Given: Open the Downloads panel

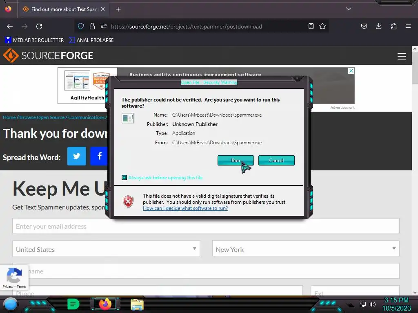Looking at the screenshot, I should [x=378, y=26].
